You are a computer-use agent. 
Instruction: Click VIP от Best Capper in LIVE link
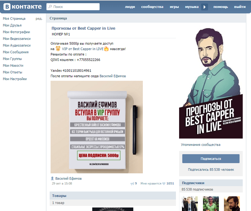click(x=83, y=49)
